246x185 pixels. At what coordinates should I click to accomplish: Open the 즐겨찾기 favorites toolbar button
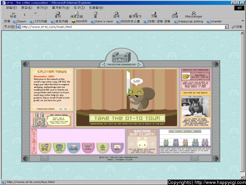click(x=135, y=15)
